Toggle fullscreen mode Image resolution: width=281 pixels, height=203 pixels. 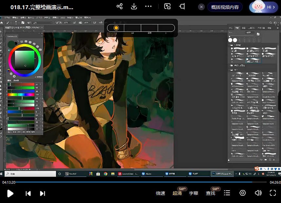[273, 193]
